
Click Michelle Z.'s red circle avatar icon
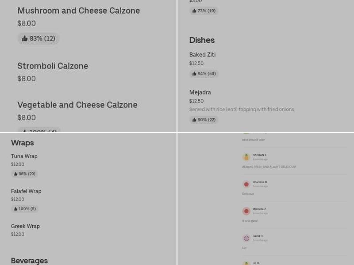click(246, 211)
